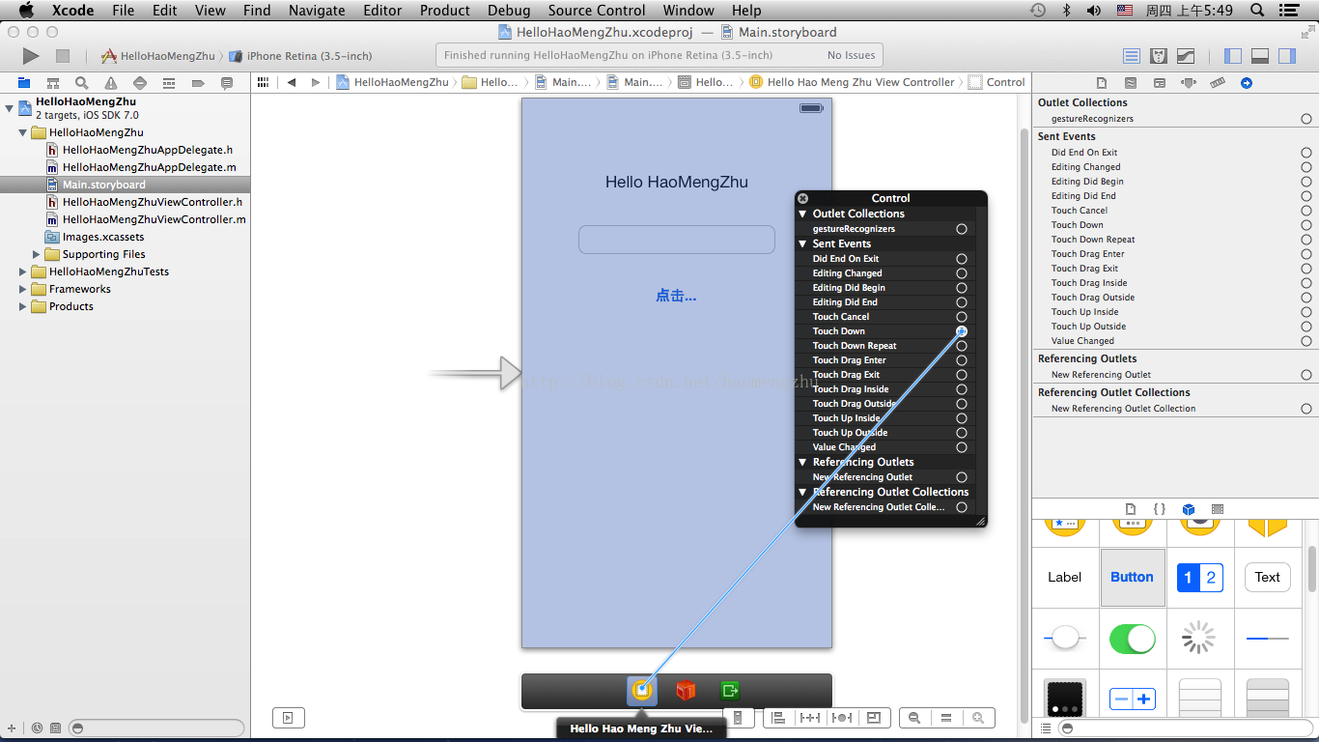The image size is (1319, 742).
Task: Show the Connections inspector arrow icon
Action: click(x=1247, y=83)
